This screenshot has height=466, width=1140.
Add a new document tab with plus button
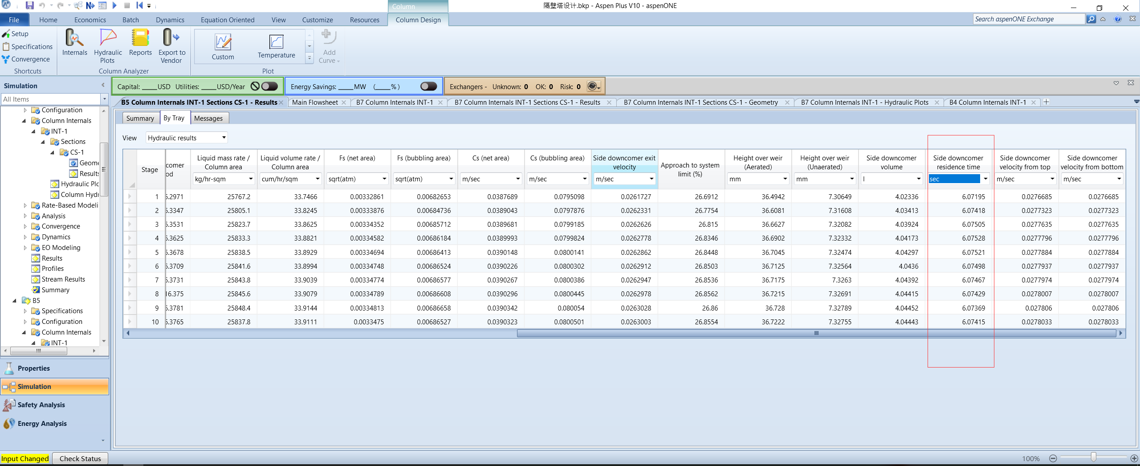[1046, 102]
